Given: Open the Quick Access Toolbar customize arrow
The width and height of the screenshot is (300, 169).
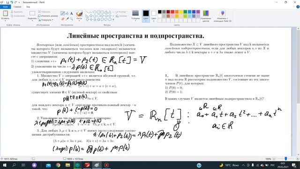Looking at the screenshot, I should [x=19, y=2].
